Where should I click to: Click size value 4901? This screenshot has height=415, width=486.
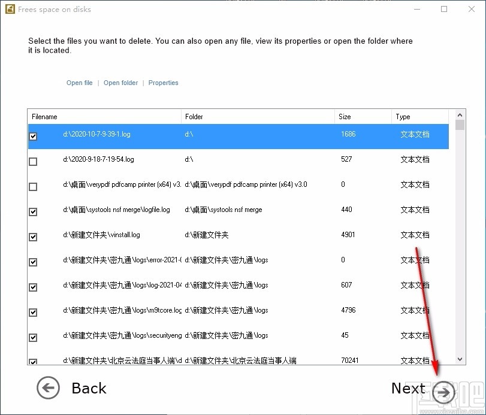click(x=348, y=235)
